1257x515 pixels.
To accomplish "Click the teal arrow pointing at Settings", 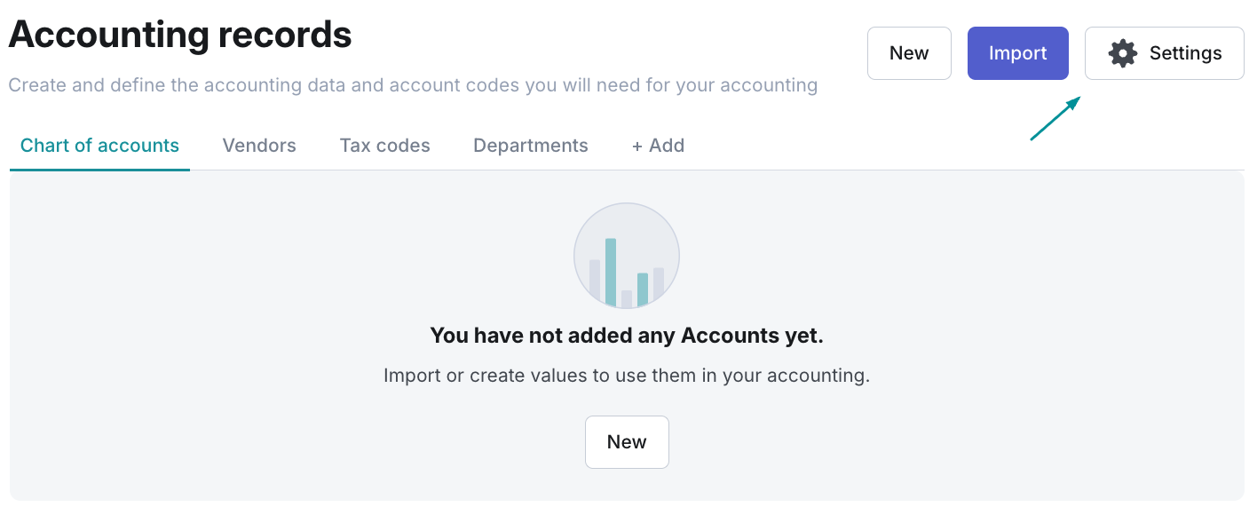I will pos(1055,118).
